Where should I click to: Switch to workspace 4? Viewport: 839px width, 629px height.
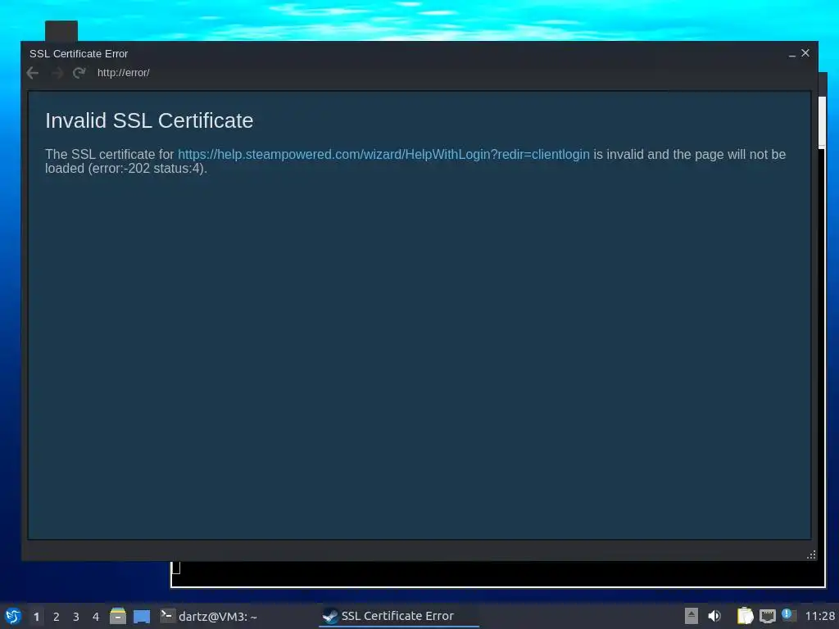(96, 617)
